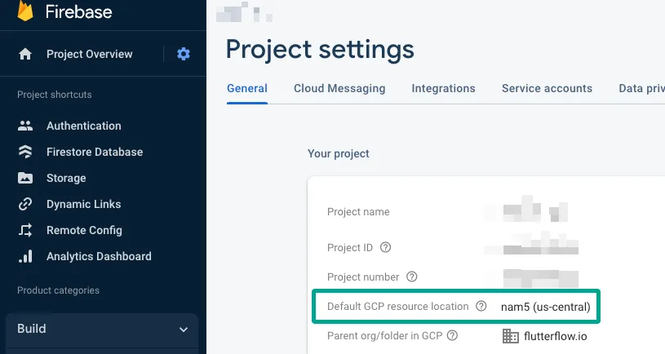Click the Analytics Dashboard bar-chart icon

click(25, 256)
